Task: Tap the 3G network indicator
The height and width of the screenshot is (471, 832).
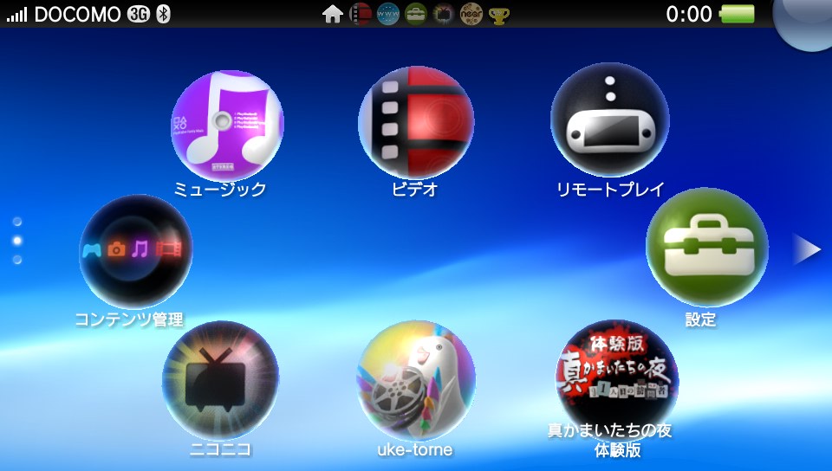Action: [x=138, y=15]
